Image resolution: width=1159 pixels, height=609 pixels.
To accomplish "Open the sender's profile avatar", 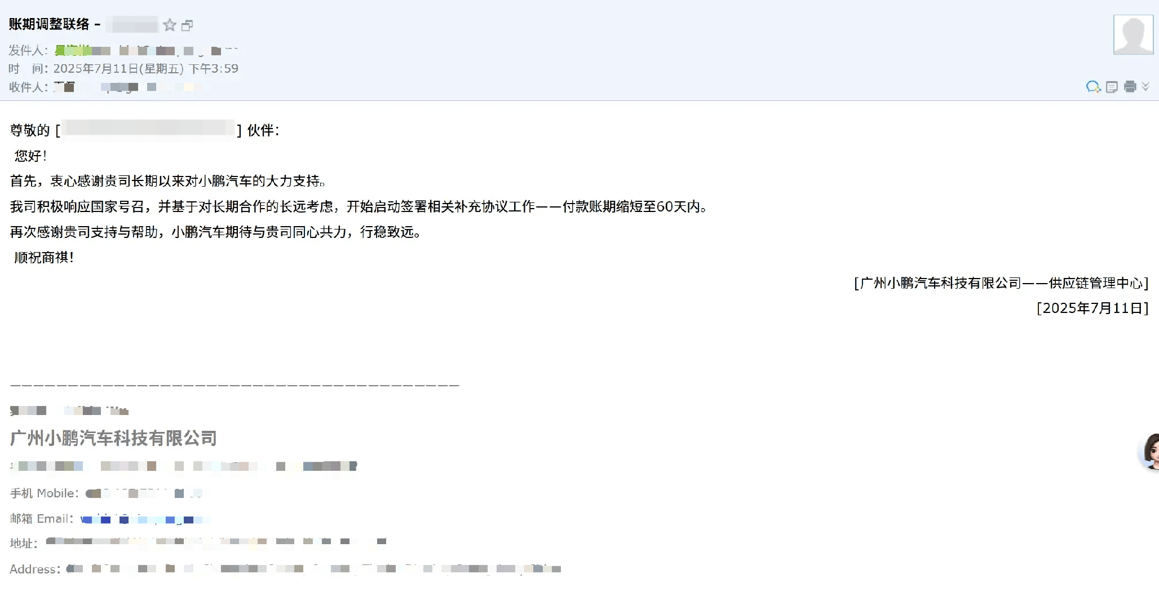I will (1133, 34).
